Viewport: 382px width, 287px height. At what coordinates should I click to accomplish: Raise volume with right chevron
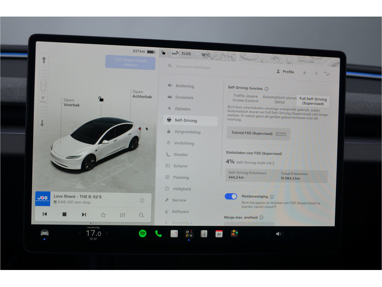click(292, 234)
